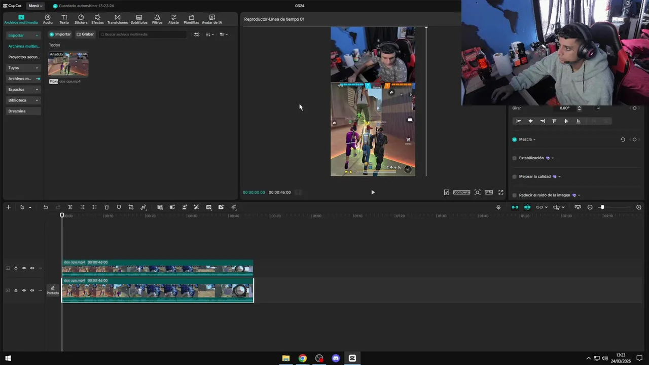Align clip to the left
This screenshot has height=365, width=649.
[x=518, y=121]
